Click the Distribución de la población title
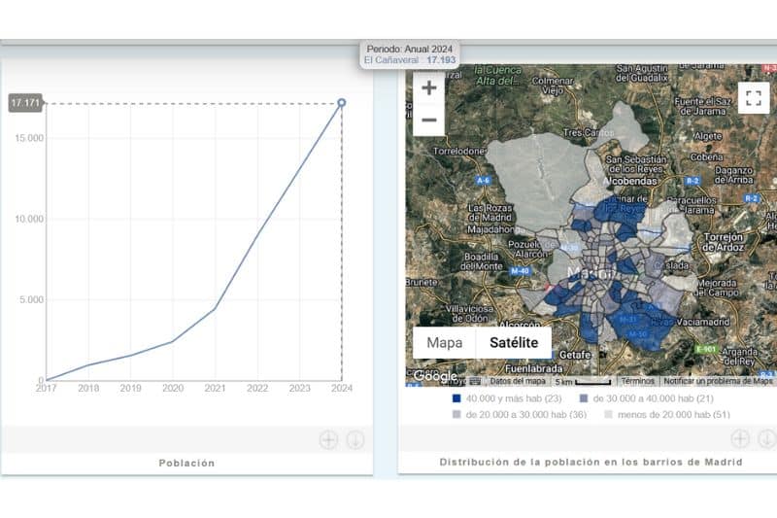The height and width of the screenshot is (518, 777). coord(591,462)
